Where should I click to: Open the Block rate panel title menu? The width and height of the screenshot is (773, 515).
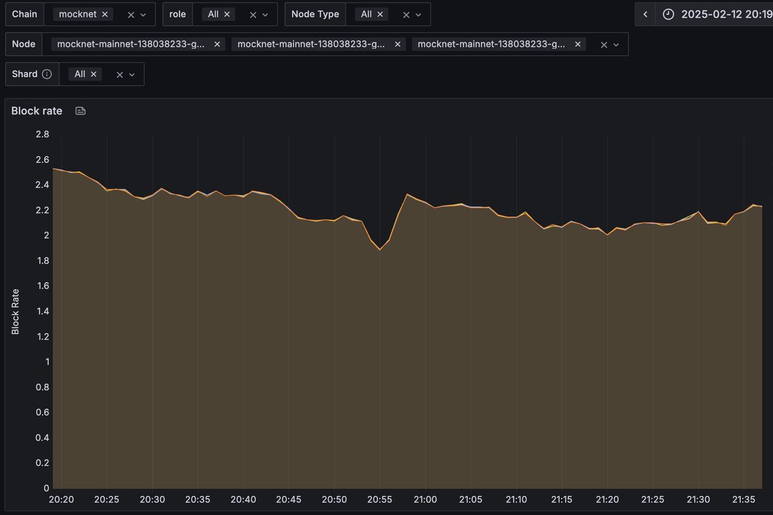[x=36, y=111]
